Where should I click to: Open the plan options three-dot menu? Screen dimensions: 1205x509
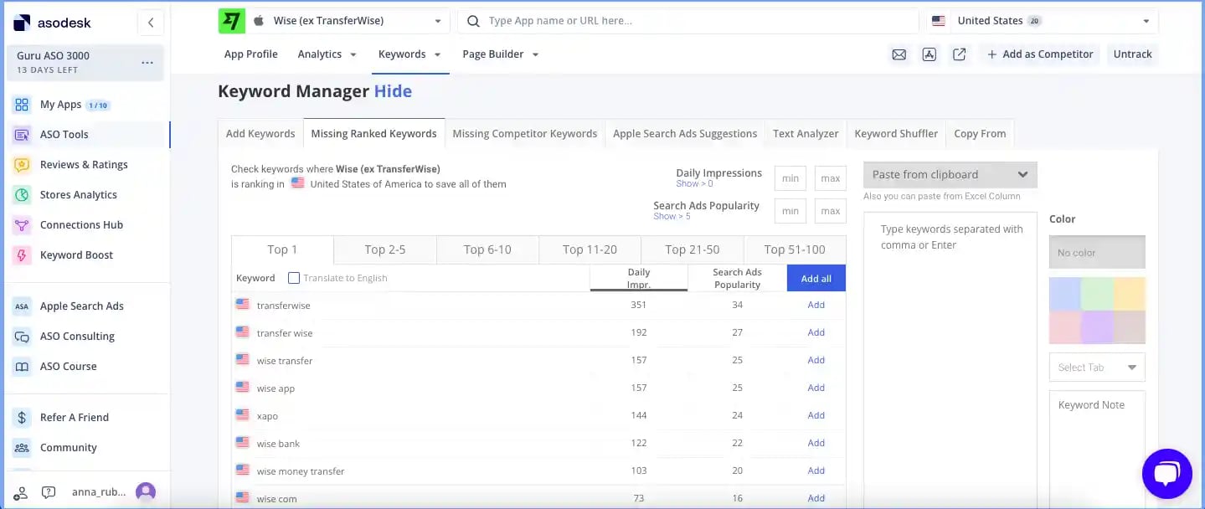pyautogui.click(x=147, y=63)
